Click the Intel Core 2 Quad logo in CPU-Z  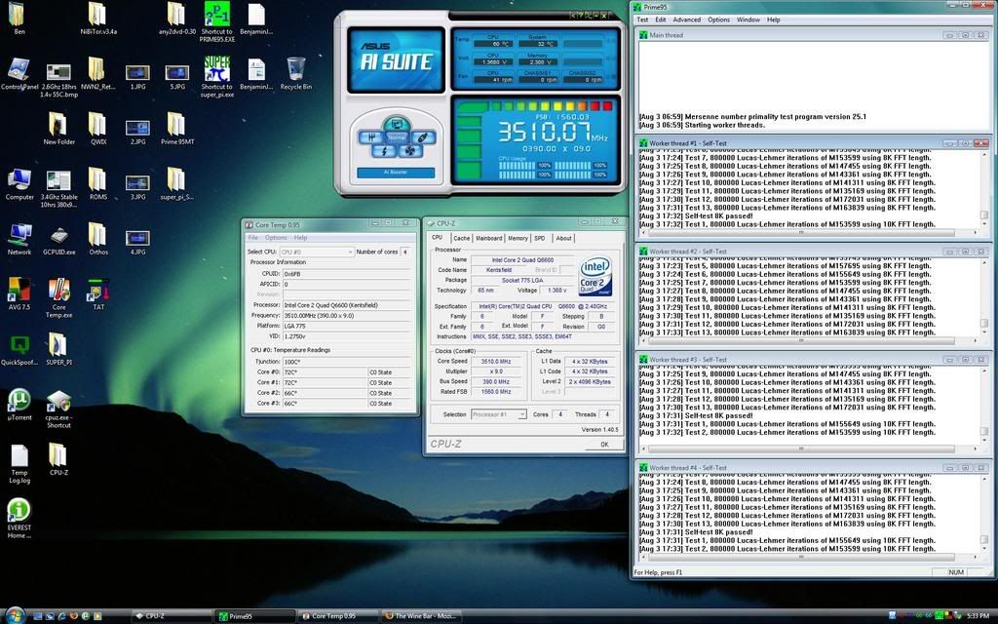coord(595,276)
